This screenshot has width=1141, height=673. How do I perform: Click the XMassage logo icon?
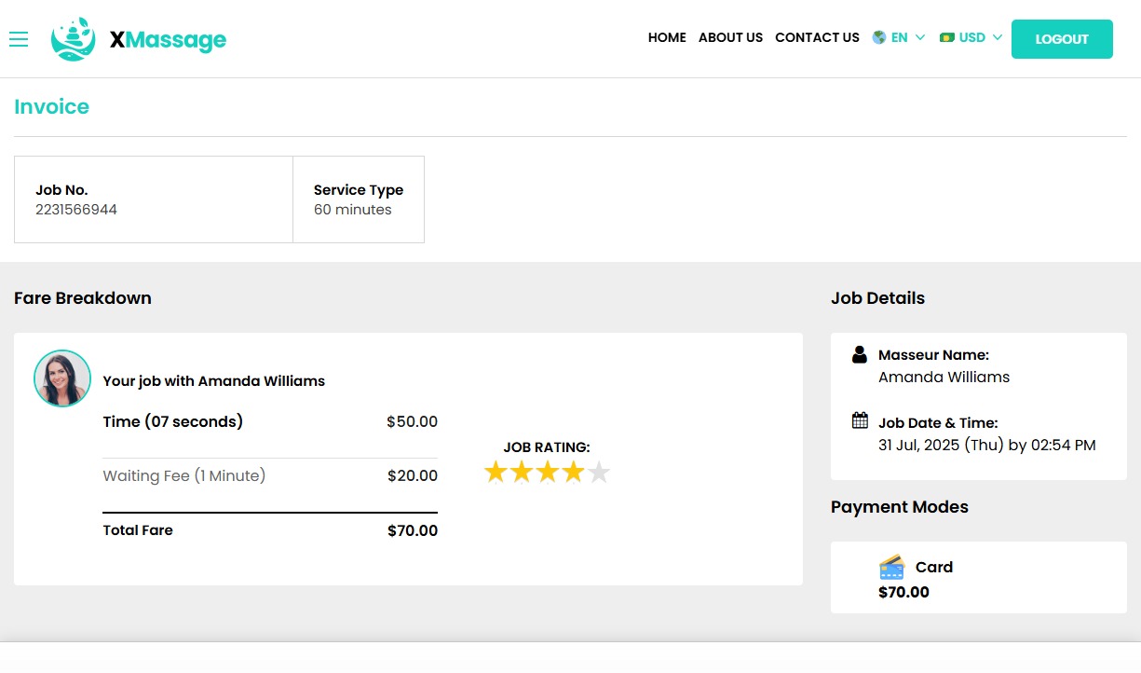pos(73,39)
